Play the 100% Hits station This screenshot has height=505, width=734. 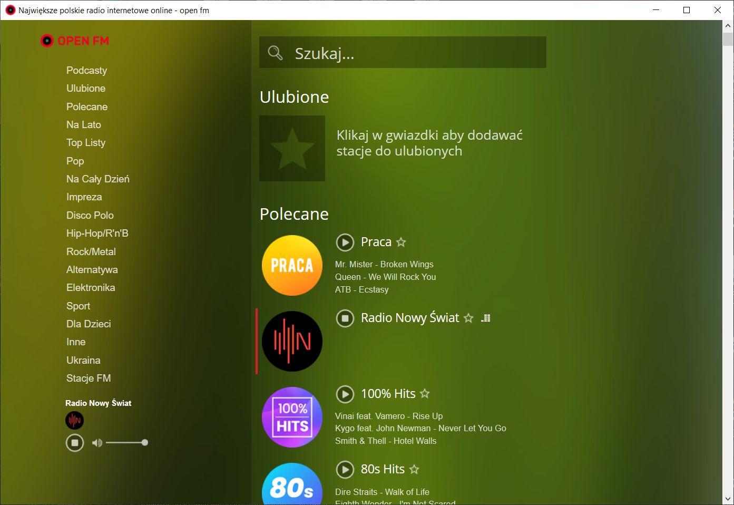click(x=345, y=394)
